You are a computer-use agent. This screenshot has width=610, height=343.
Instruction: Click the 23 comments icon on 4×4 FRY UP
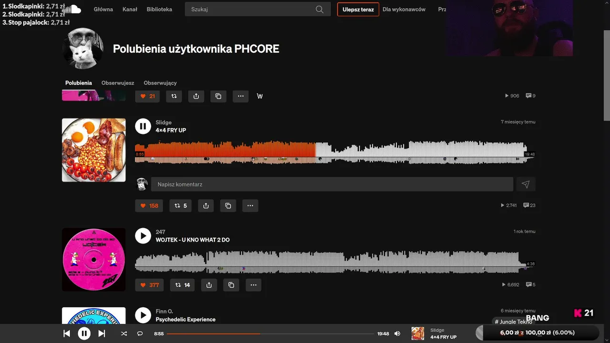(x=529, y=205)
